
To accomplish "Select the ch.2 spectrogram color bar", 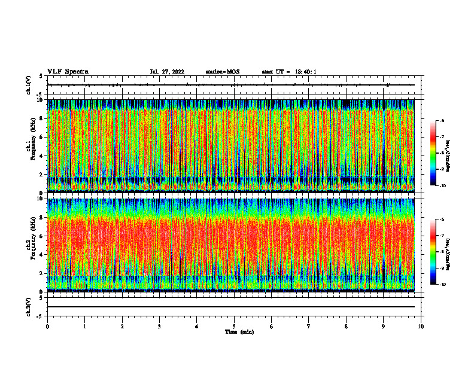I will click(x=433, y=252).
